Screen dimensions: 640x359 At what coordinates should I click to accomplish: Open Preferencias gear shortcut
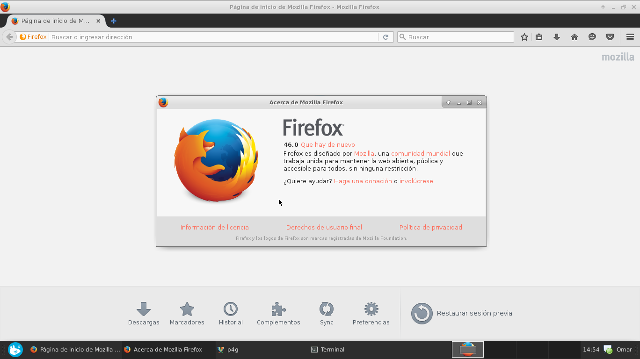click(x=371, y=313)
